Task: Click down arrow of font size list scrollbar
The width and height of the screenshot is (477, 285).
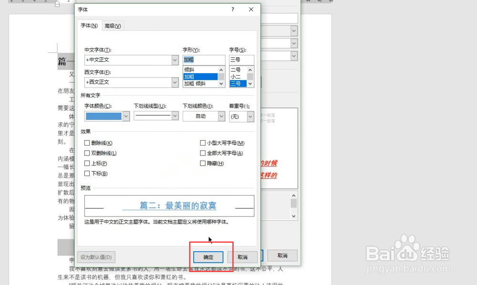Action: tap(250, 84)
